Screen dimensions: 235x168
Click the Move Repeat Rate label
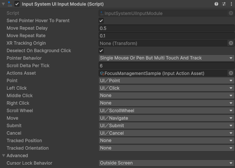tap(26, 36)
